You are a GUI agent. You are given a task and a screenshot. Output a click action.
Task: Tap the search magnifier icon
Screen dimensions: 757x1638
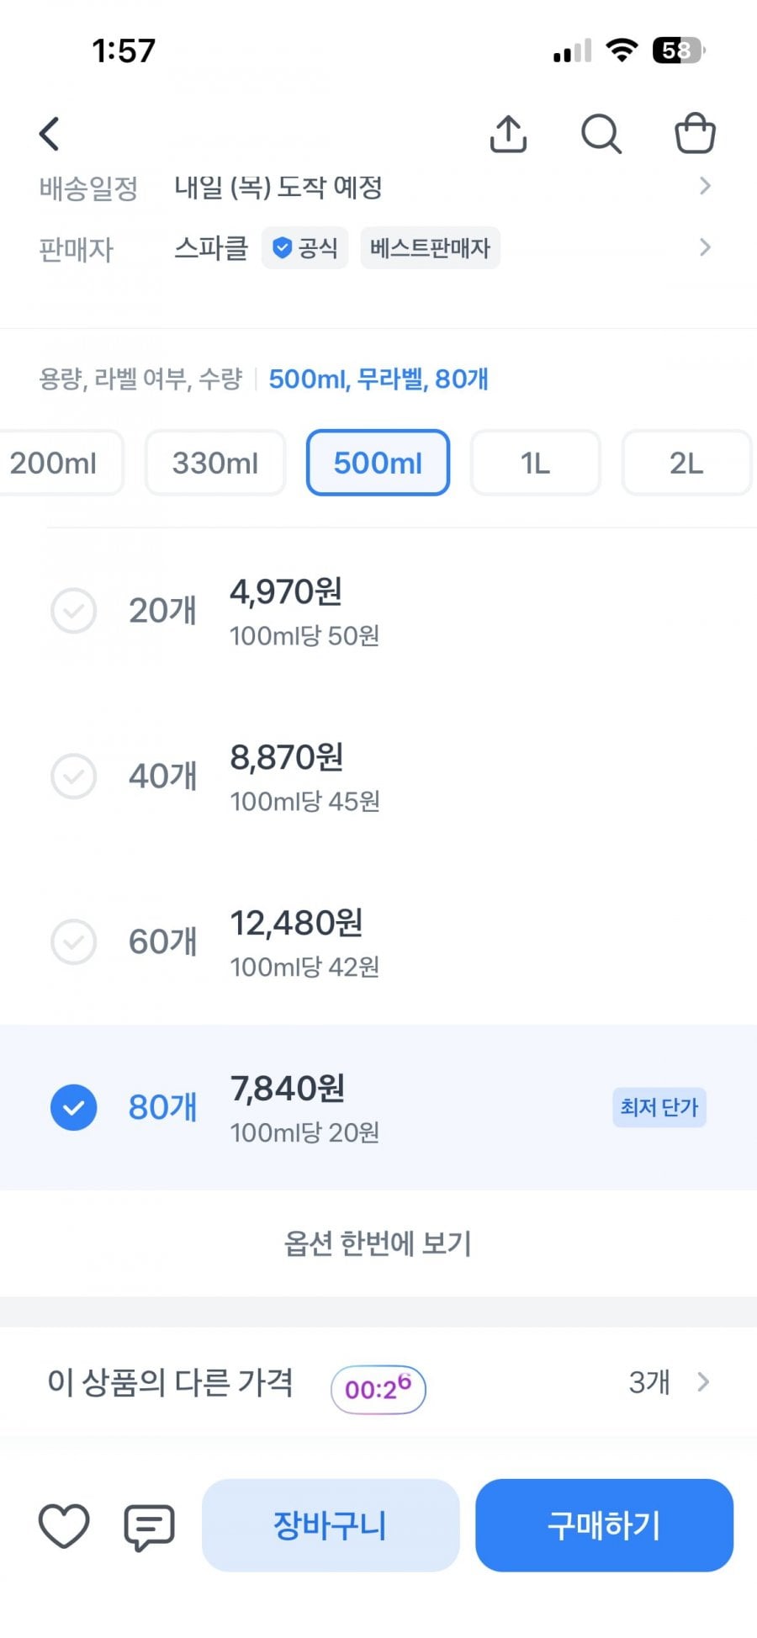click(601, 133)
